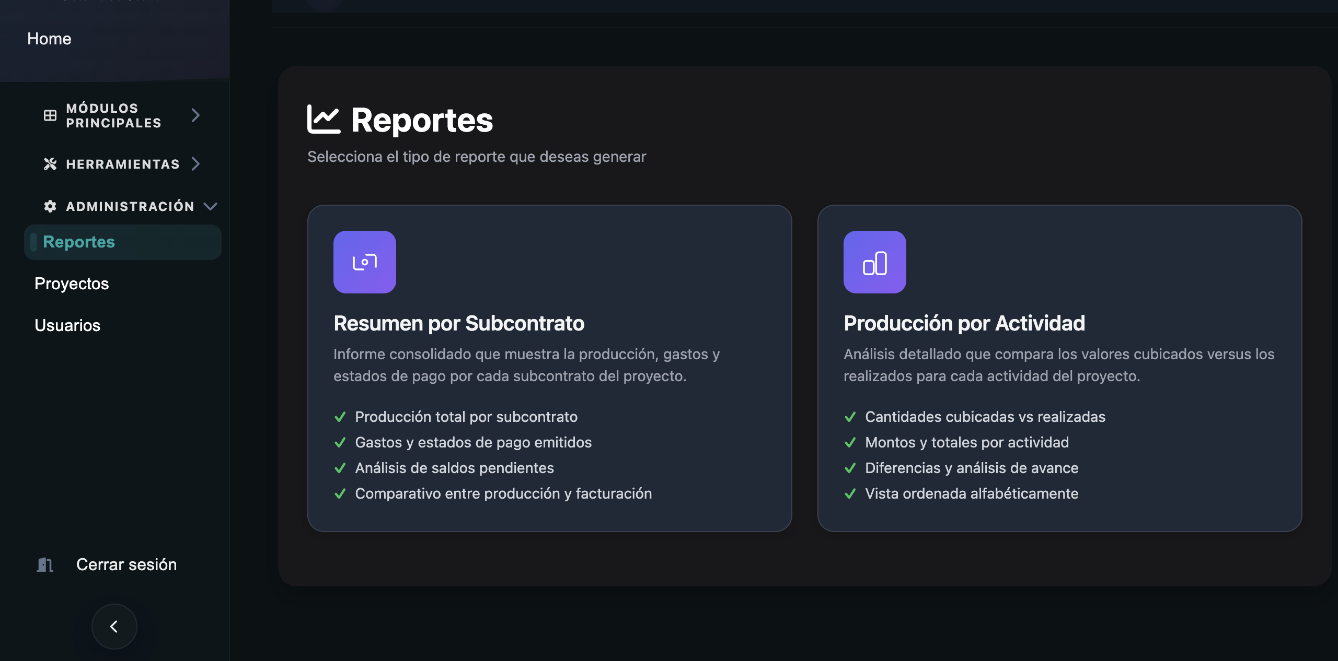
Task: Open the Resumen por Subcontrato purple card icon
Action: point(365,262)
